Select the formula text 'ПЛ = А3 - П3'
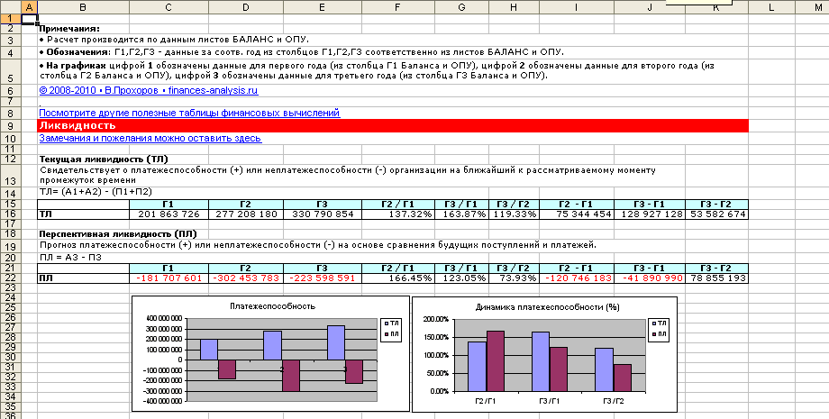 [70, 258]
